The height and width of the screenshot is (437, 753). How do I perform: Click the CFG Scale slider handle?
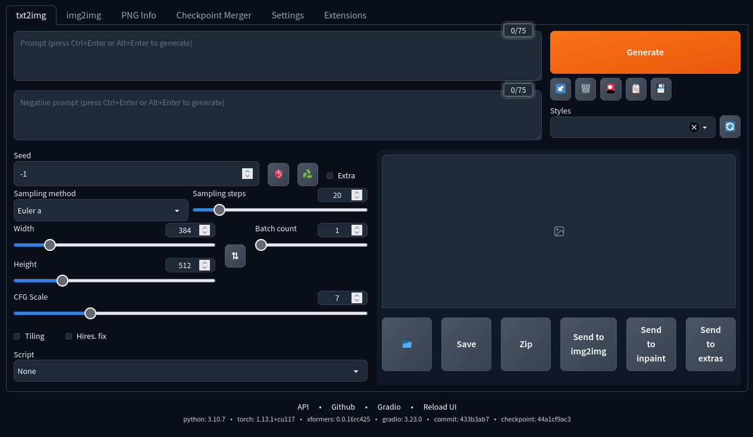[90, 313]
